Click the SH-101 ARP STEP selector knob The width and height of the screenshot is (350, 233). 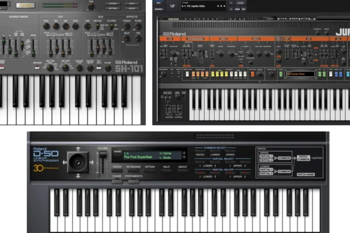65,68
